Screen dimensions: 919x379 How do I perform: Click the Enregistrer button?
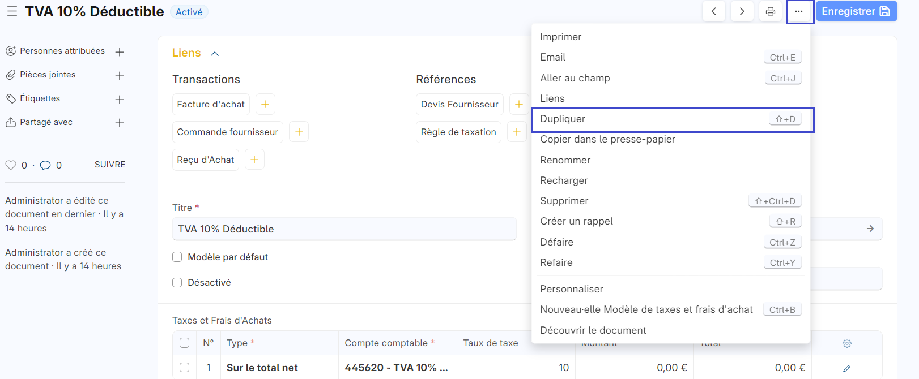click(856, 11)
